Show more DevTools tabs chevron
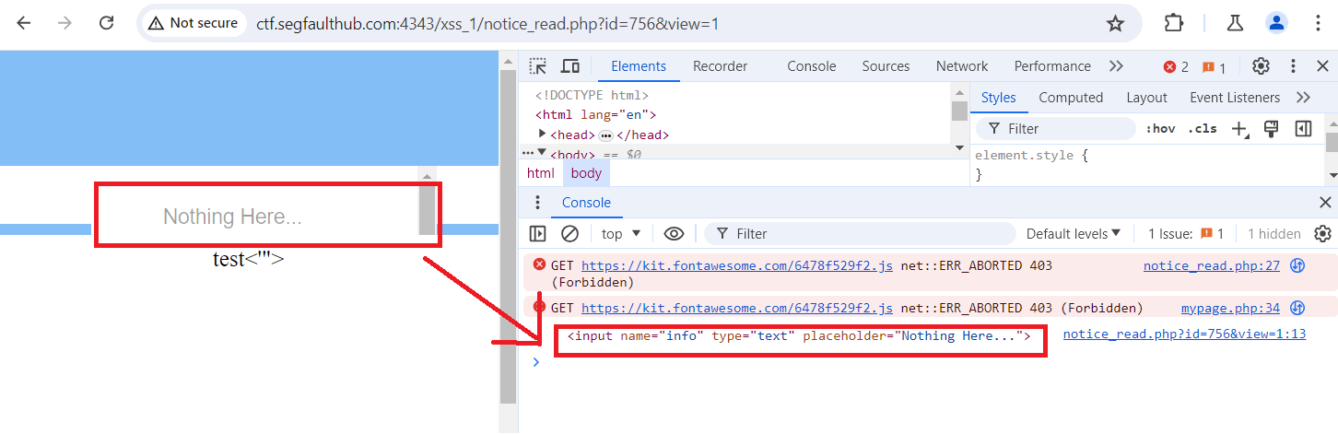 click(x=1116, y=66)
